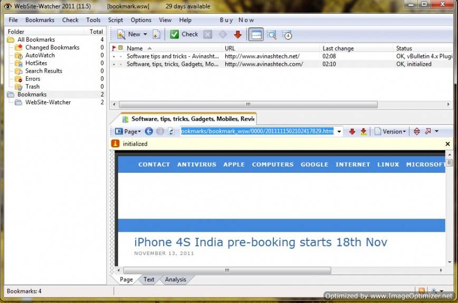Click the Last change column header
This screenshot has width=458, height=303.
(x=338, y=48)
